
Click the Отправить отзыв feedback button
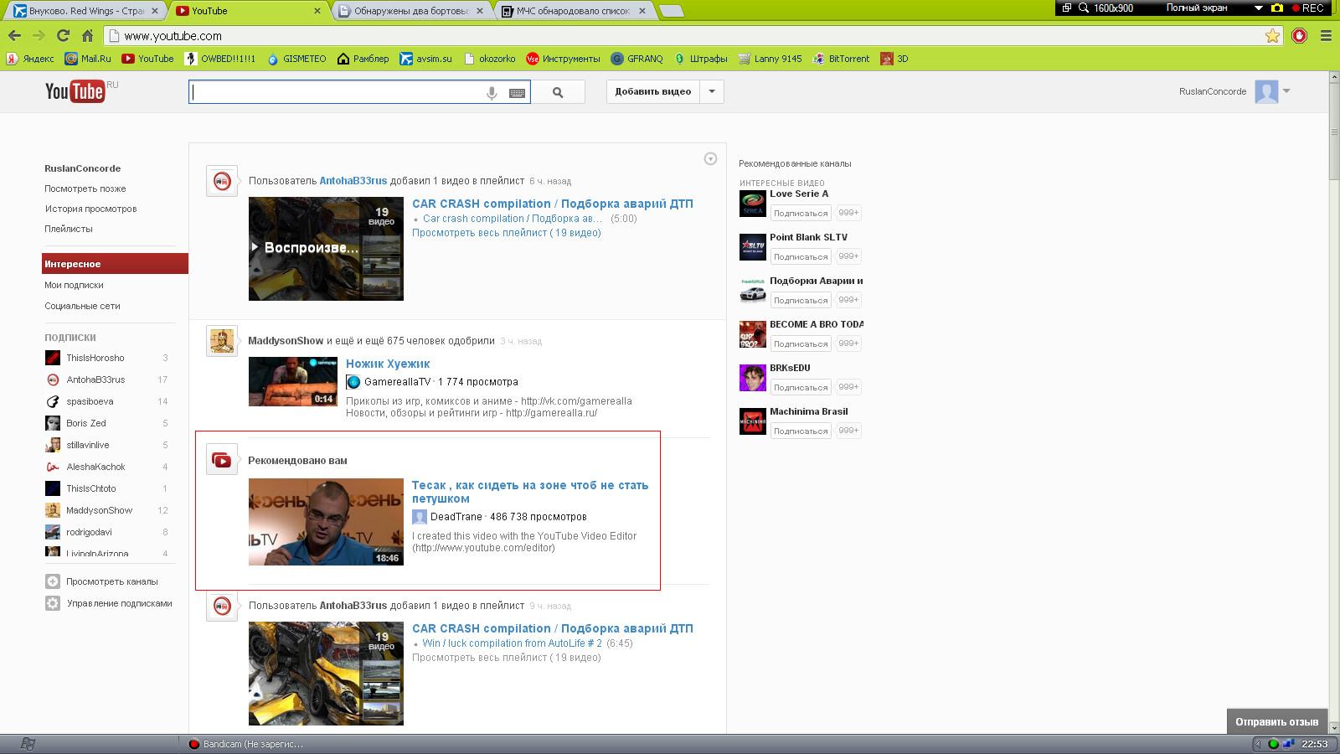click(x=1276, y=721)
